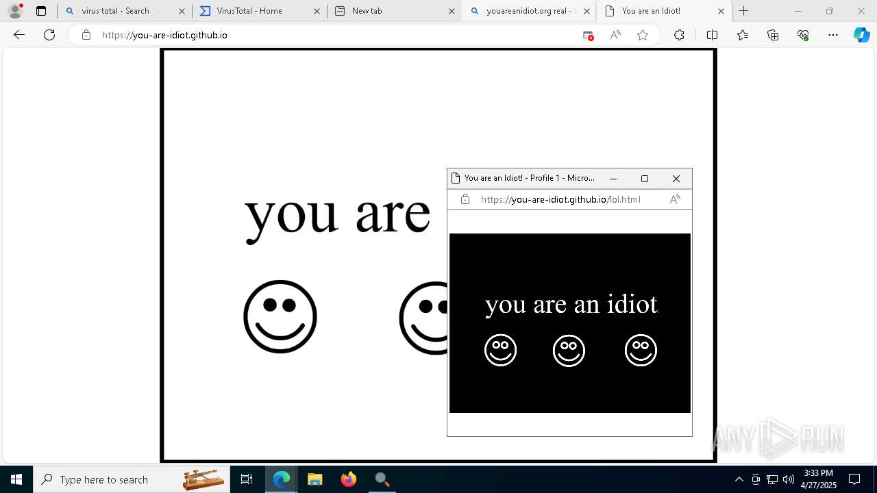Click the right white smiley in popup
The width and height of the screenshot is (877, 493).
coord(641,351)
